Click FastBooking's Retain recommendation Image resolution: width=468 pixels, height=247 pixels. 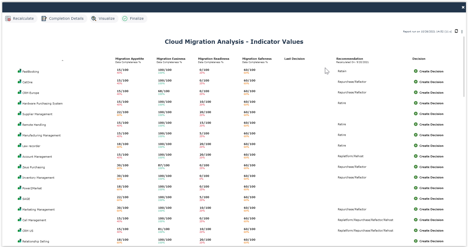[x=342, y=71]
